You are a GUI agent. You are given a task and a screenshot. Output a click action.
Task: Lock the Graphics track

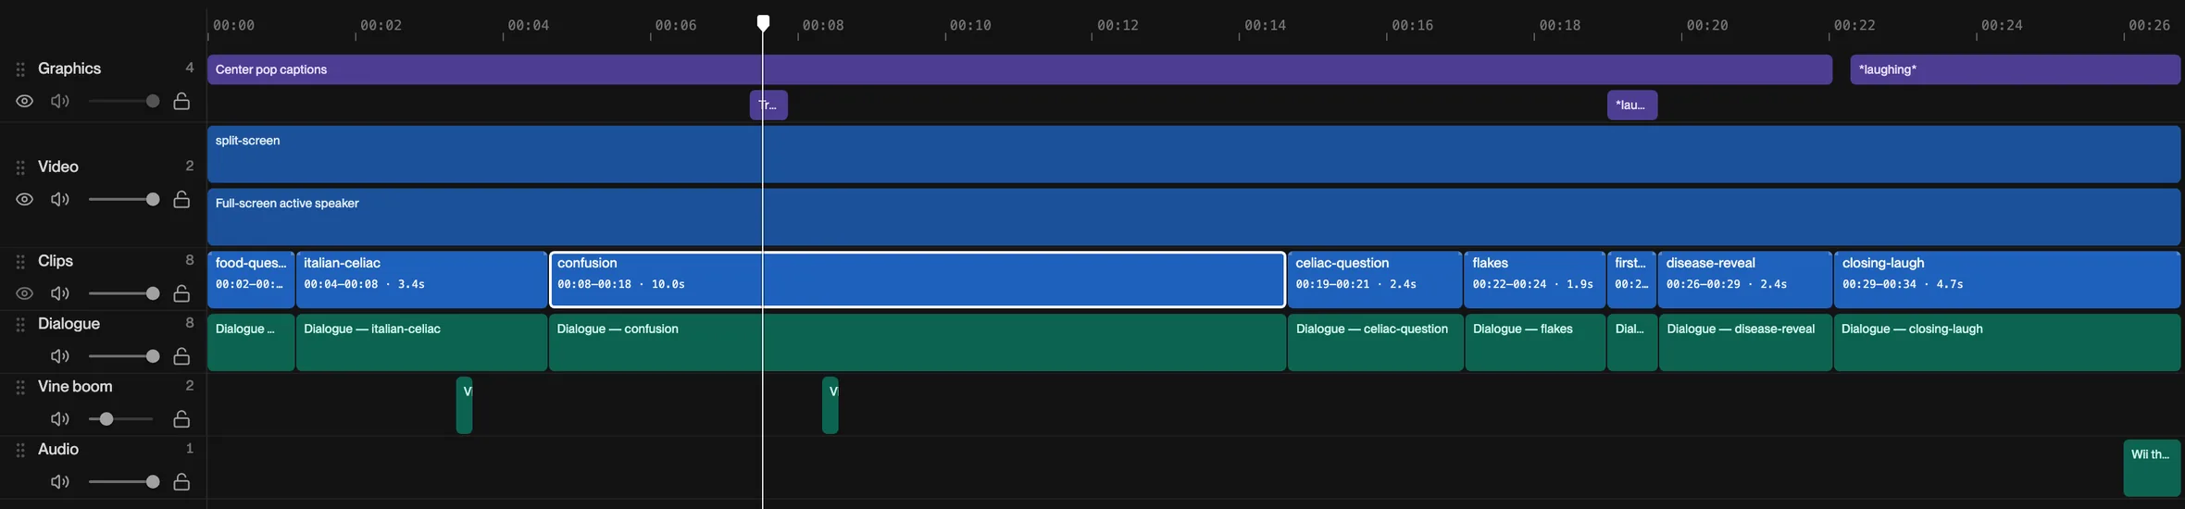pyautogui.click(x=181, y=101)
